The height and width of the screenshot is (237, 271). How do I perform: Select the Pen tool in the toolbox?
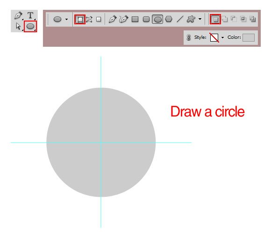(18, 15)
